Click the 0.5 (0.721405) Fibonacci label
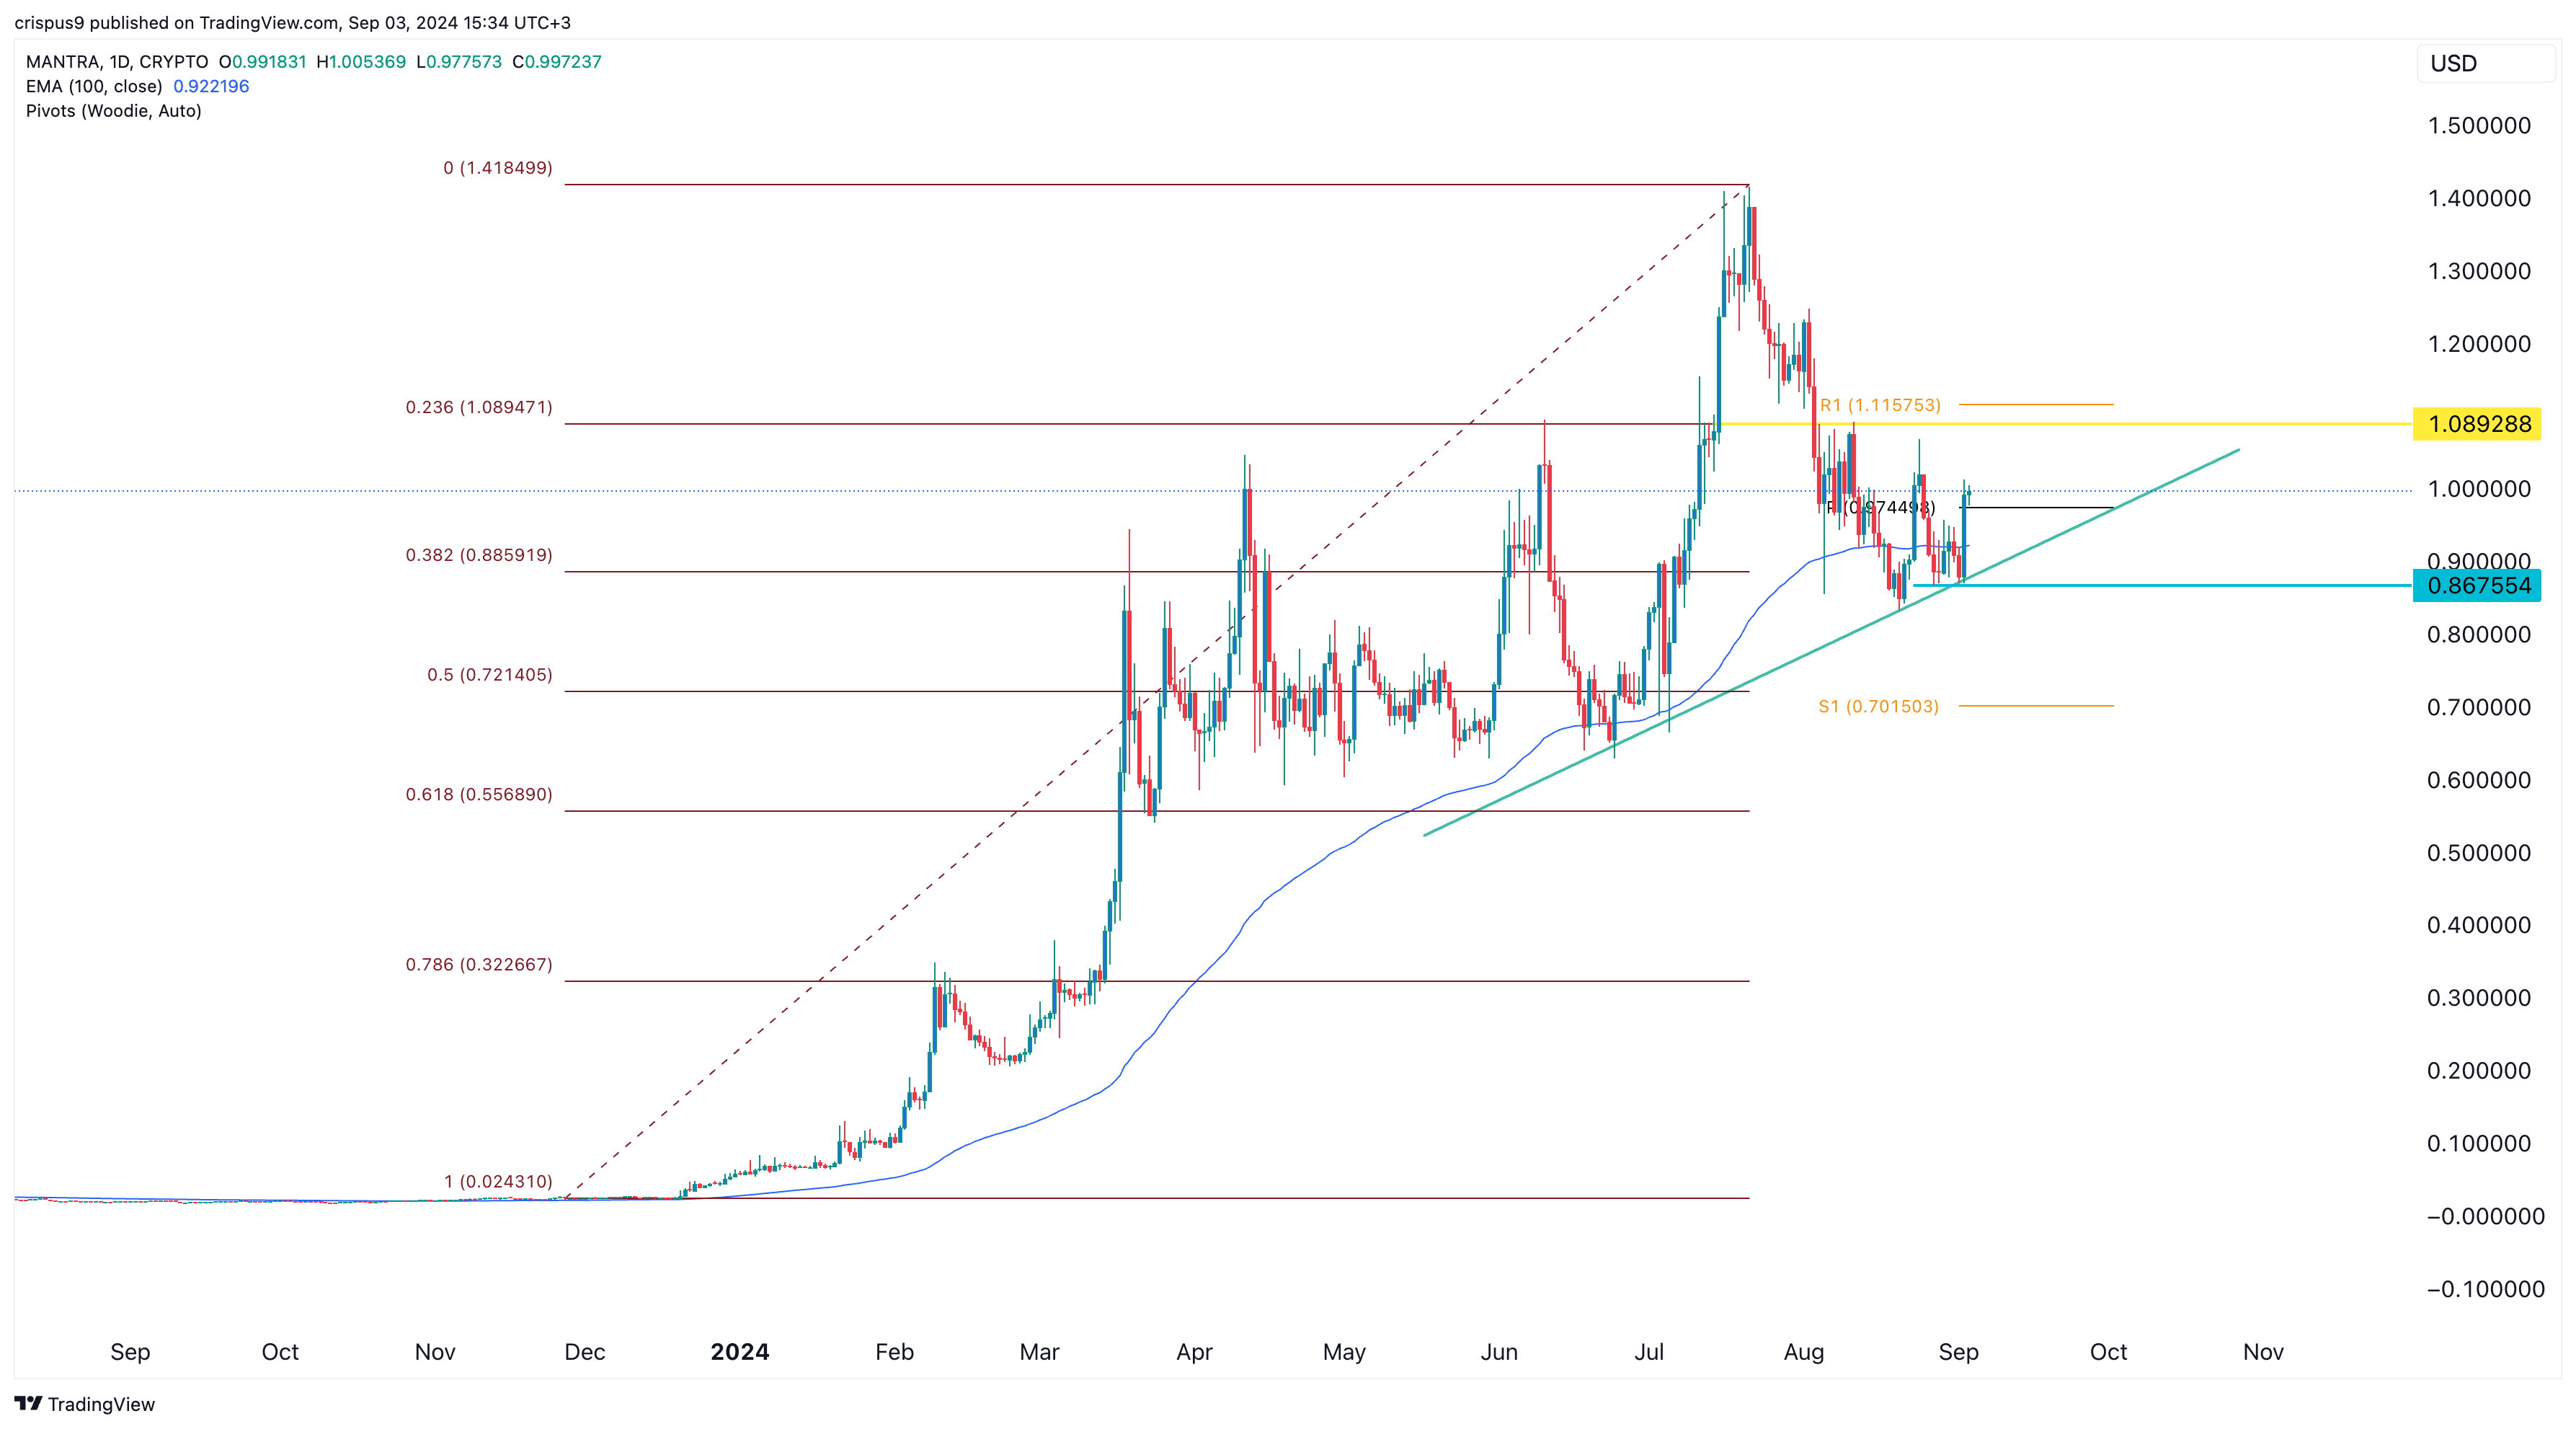Viewport: 2576px width, 1429px height. (x=490, y=674)
